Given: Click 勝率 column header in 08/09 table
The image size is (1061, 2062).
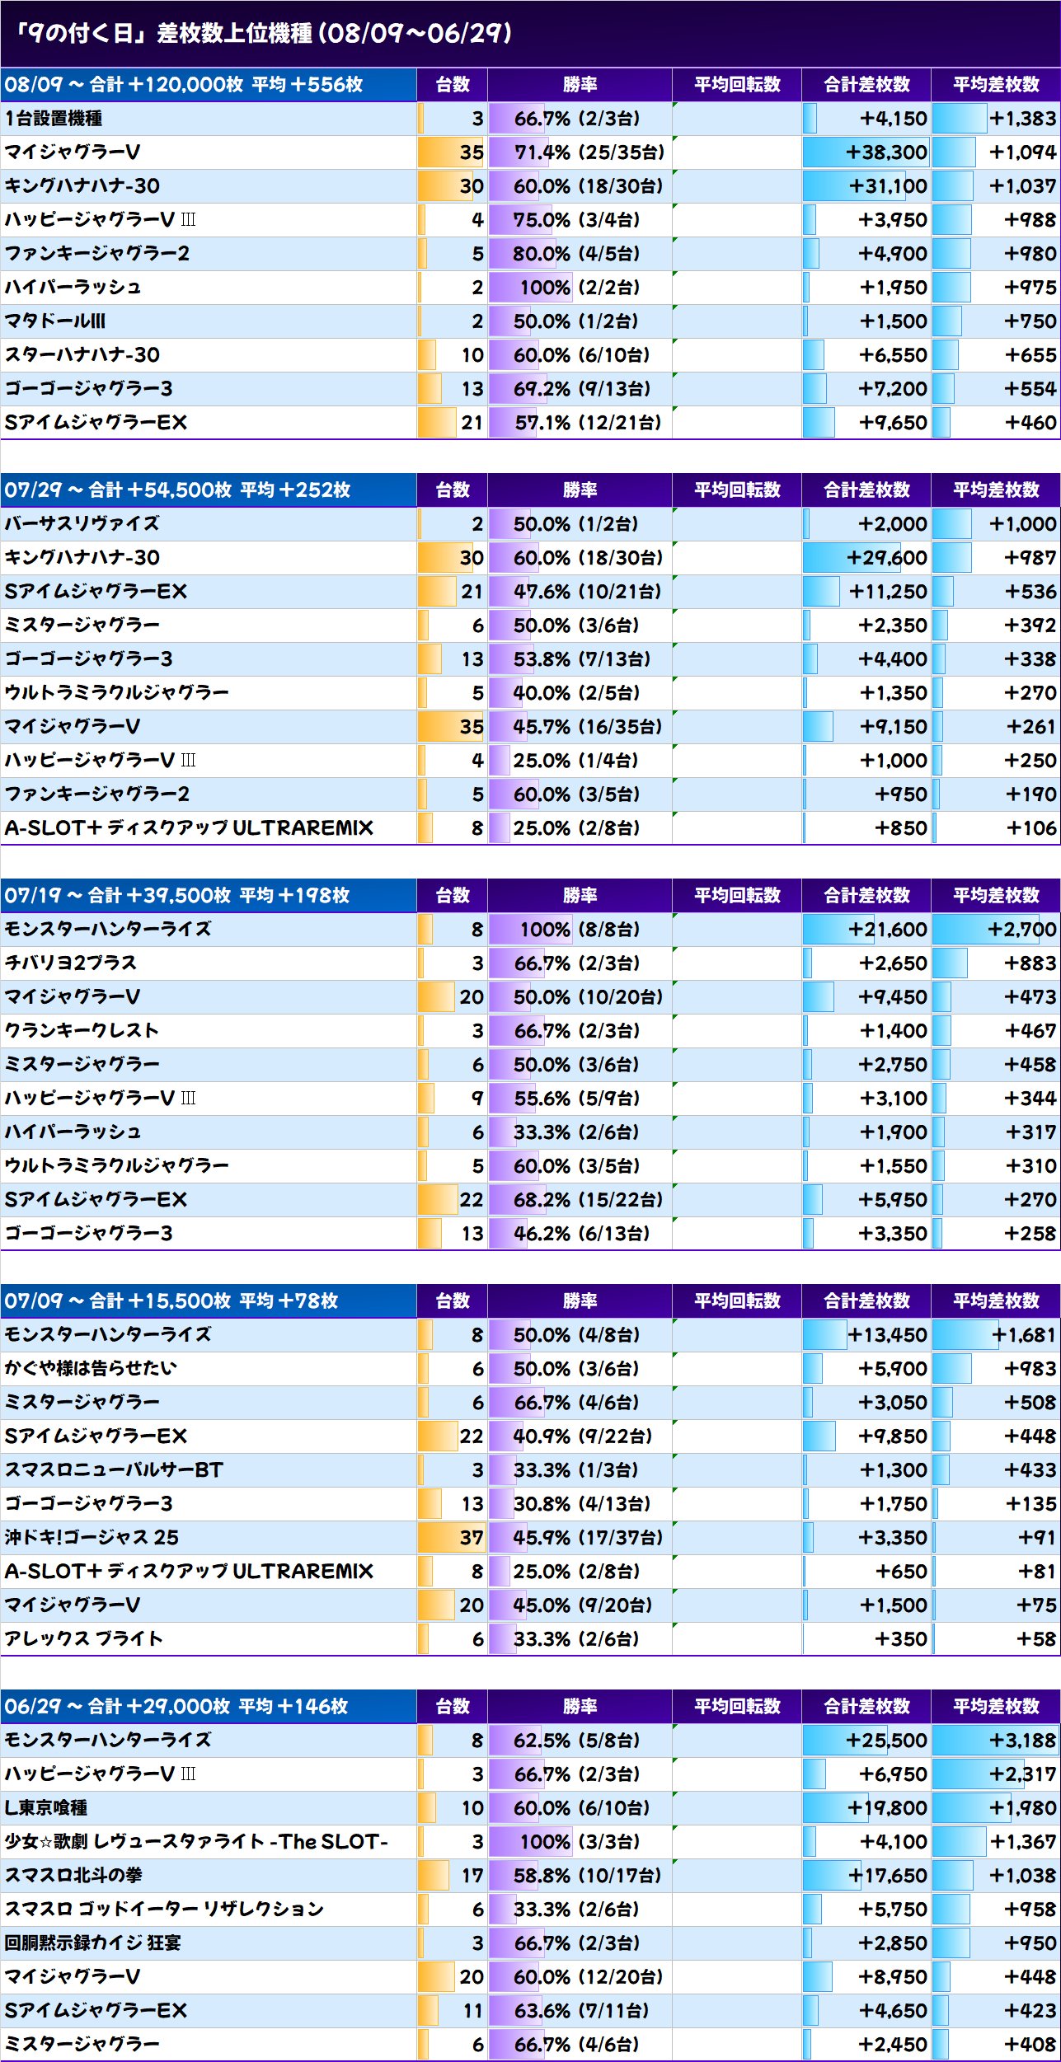Looking at the screenshot, I should [x=580, y=84].
